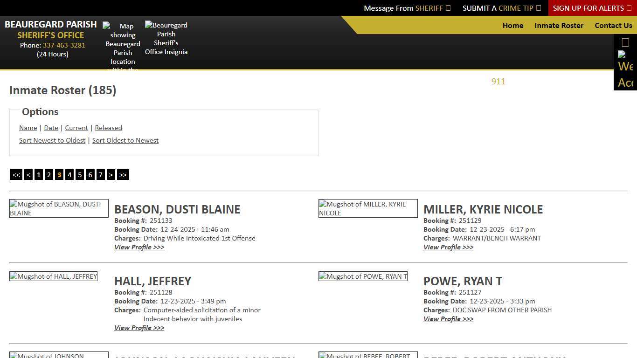View Profile for BEASON, DUSTI BLAINE
Image resolution: width=637 pixels, height=358 pixels.
(x=139, y=247)
